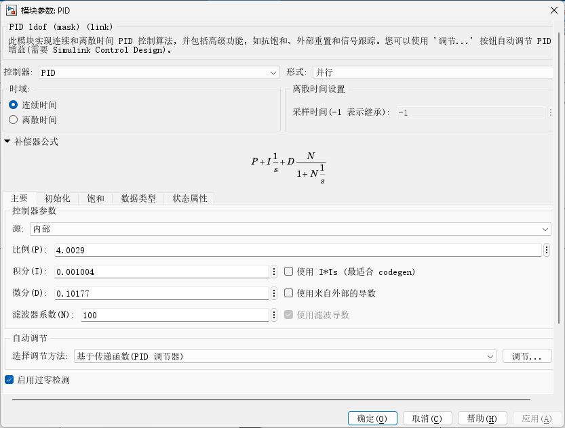Open the 饱和 tab
The image size is (565, 428).
point(96,198)
